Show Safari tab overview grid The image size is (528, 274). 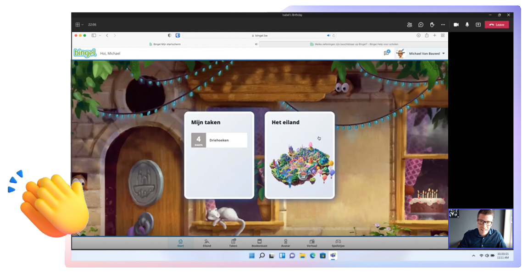[443, 35]
